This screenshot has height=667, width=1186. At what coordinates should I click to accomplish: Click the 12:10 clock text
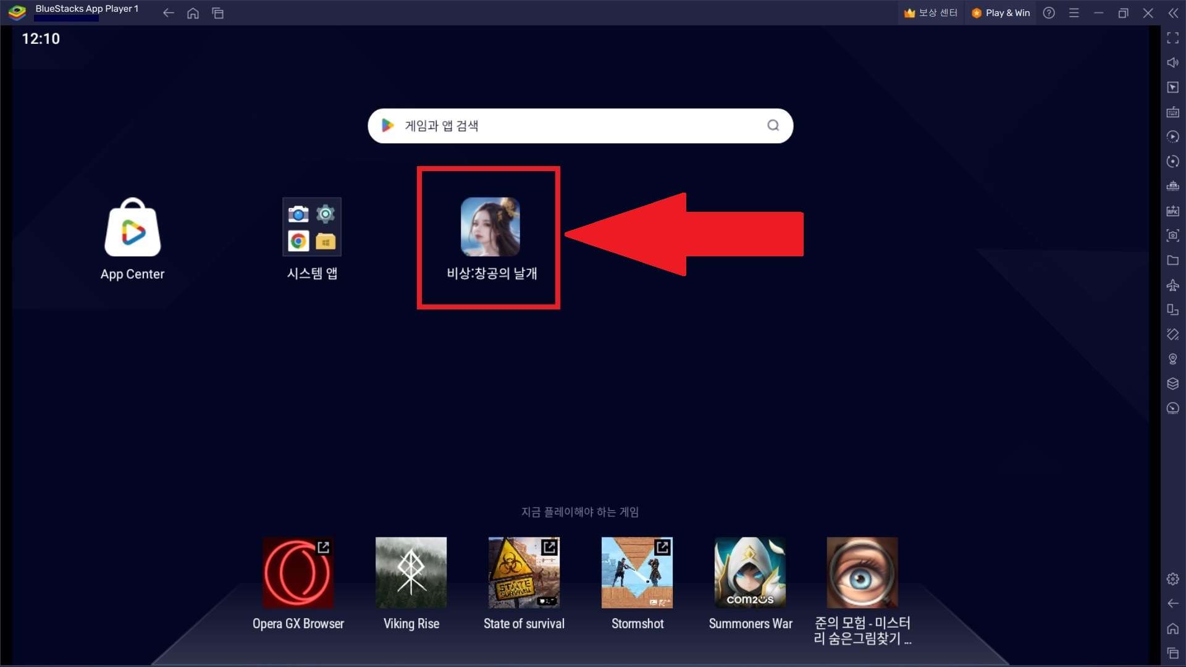point(41,39)
